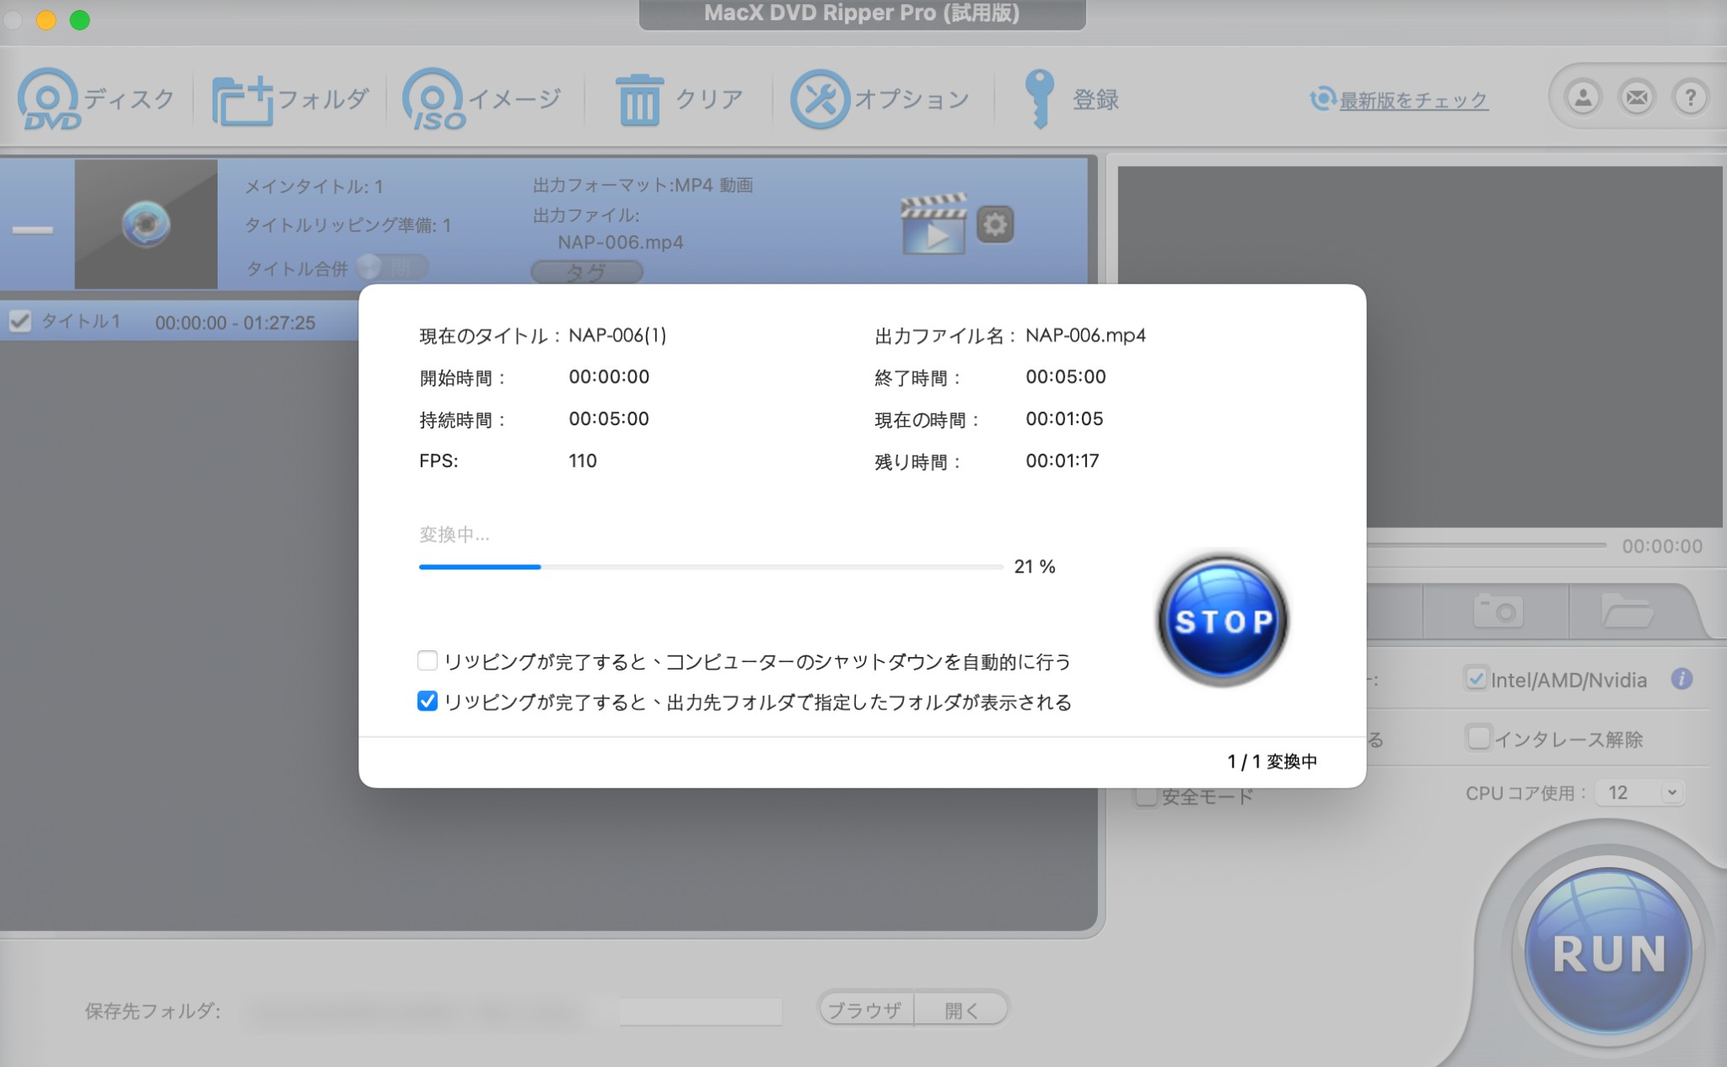Click the video preview area
Image resolution: width=1727 pixels, height=1067 pixels.
1420,346
